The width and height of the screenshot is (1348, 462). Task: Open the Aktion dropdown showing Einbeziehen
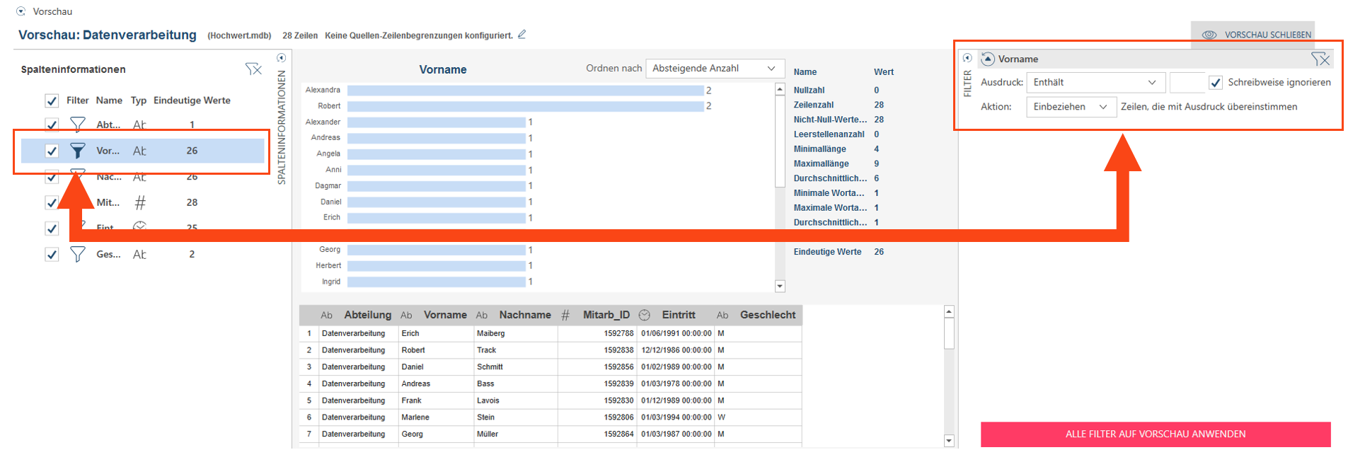click(x=1071, y=107)
